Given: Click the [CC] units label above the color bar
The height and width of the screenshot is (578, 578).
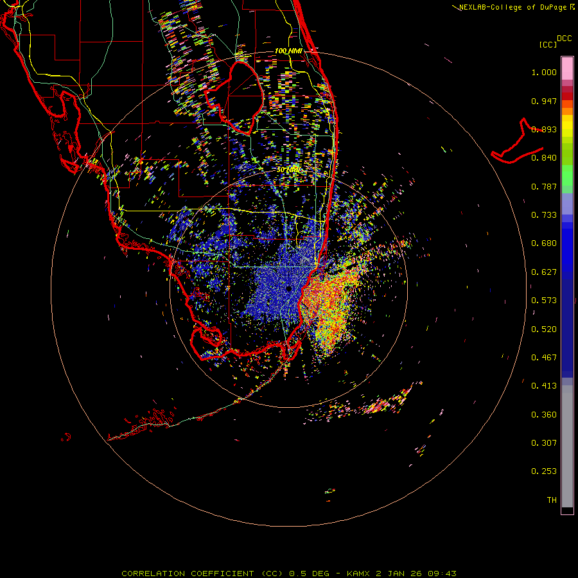Looking at the screenshot, I should (548, 44).
